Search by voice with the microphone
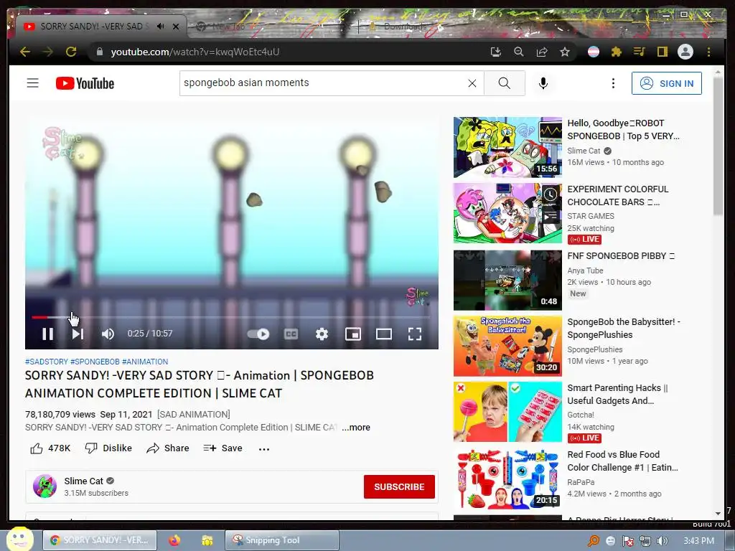The height and width of the screenshot is (551, 735). [543, 83]
